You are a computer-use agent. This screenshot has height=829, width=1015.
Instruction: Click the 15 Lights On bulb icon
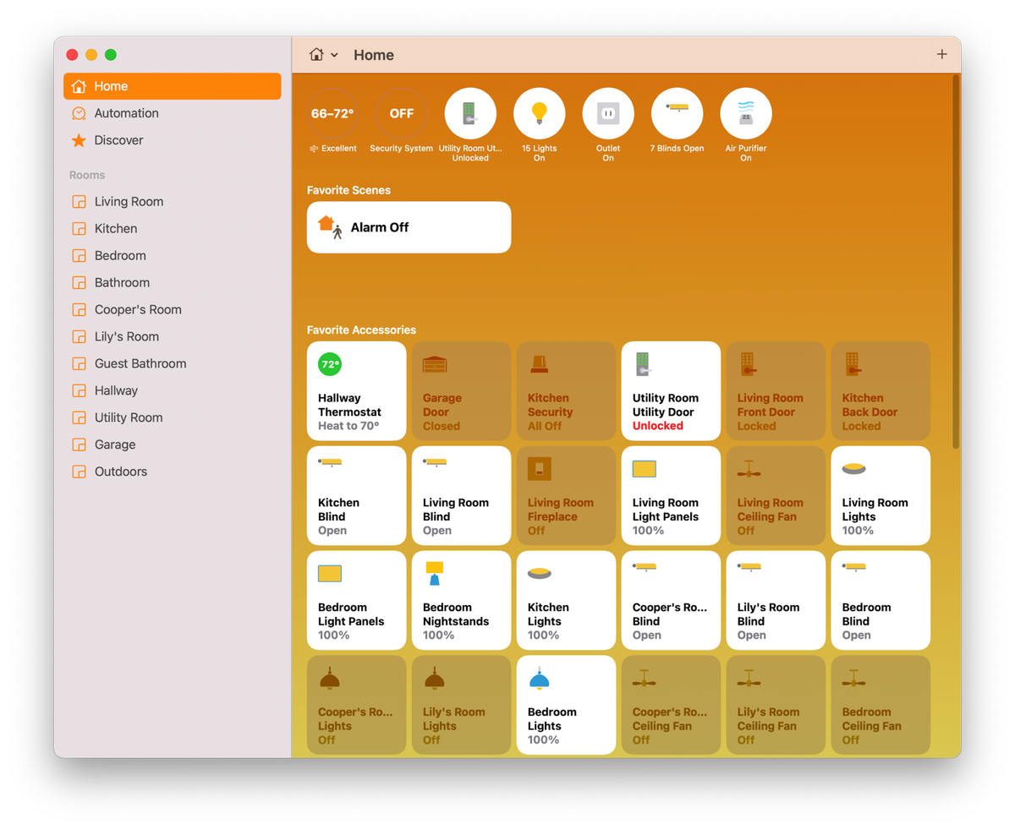click(539, 112)
